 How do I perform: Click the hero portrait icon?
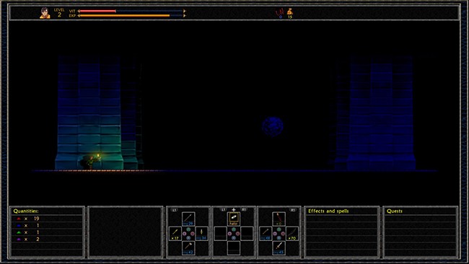point(45,13)
